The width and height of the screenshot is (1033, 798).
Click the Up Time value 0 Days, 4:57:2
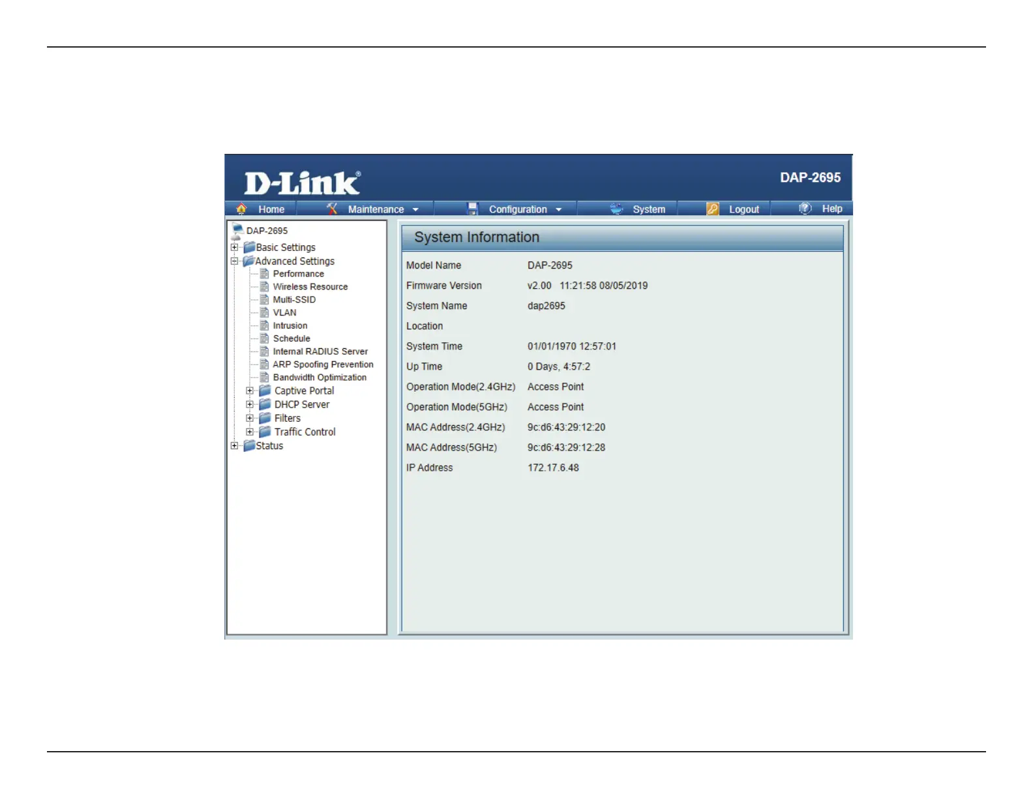coord(559,366)
